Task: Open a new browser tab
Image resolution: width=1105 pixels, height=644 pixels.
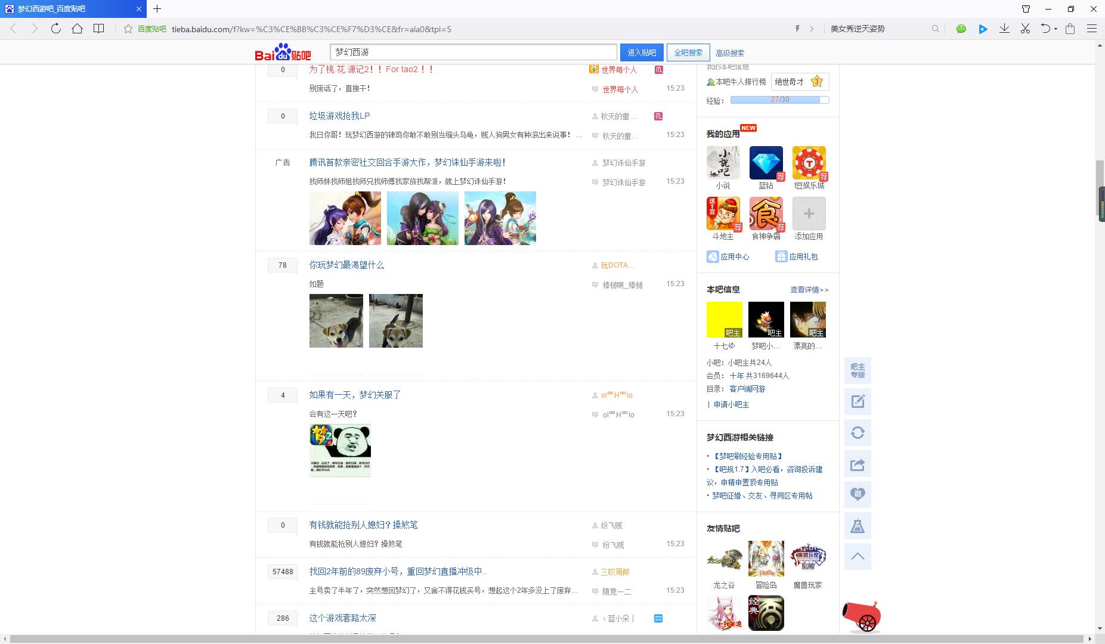Action: click(157, 9)
